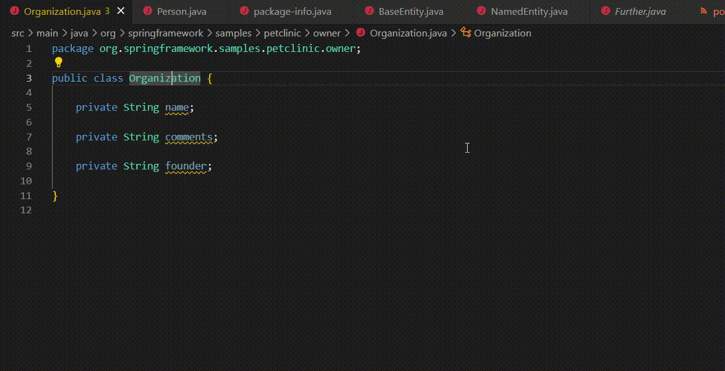Image resolution: width=725 pixels, height=371 pixels.
Task: Click the 'String' type on line 9
Action: 141,166
